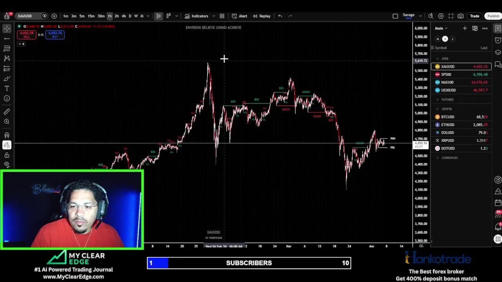This screenshot has height=282, width=502.
Task: Select the brush drawing tool
Action: (7, 78)
